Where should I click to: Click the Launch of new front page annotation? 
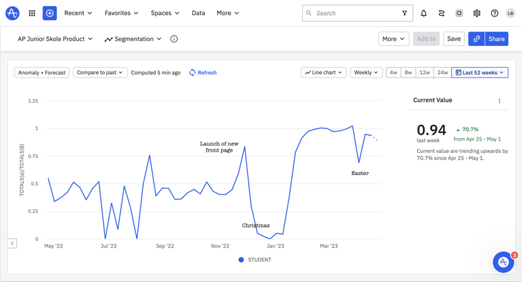(219, 147)
